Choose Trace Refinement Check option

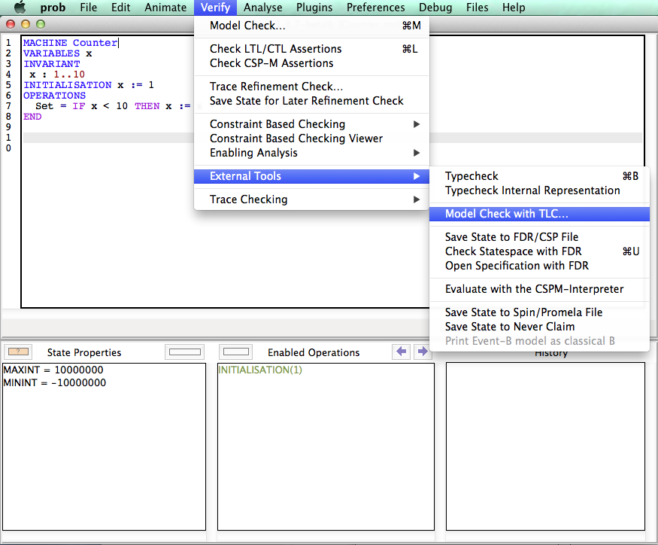coord(276,87)
